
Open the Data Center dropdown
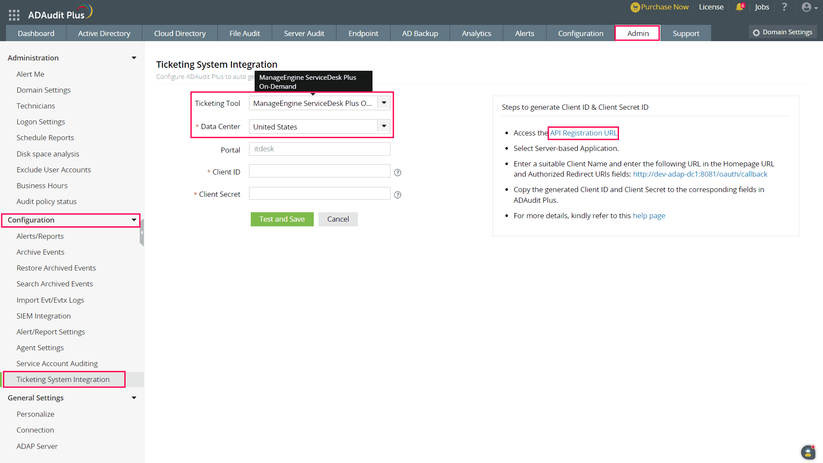pos(383,126)
